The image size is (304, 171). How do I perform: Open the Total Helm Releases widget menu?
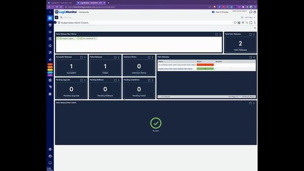[254, 34]
